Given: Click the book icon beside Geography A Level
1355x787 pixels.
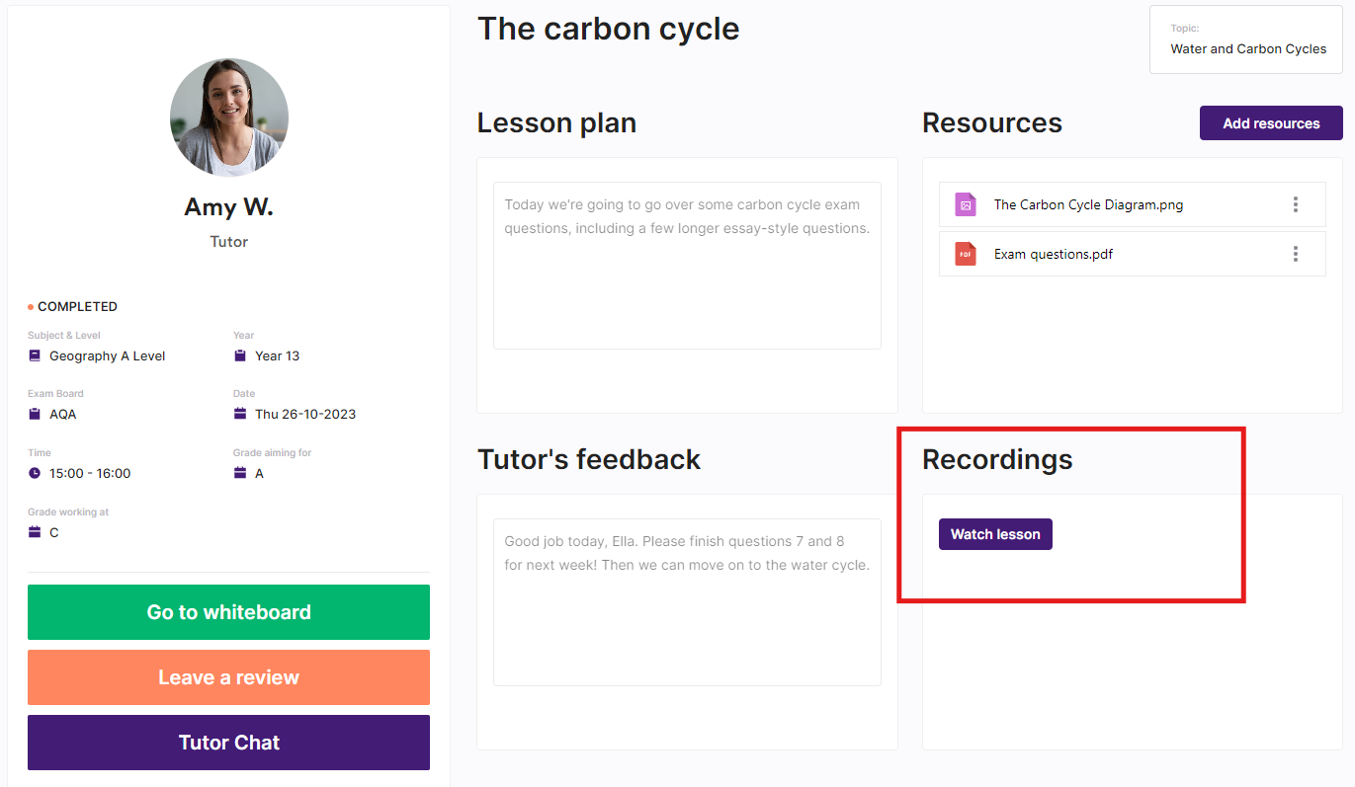Looking at the screenshot, I should click(x=35, y=355).
